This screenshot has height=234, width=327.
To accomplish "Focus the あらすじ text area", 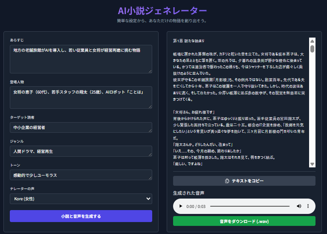I will (80, 59).
